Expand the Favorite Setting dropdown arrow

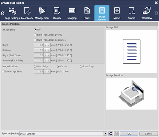point(105,134)
